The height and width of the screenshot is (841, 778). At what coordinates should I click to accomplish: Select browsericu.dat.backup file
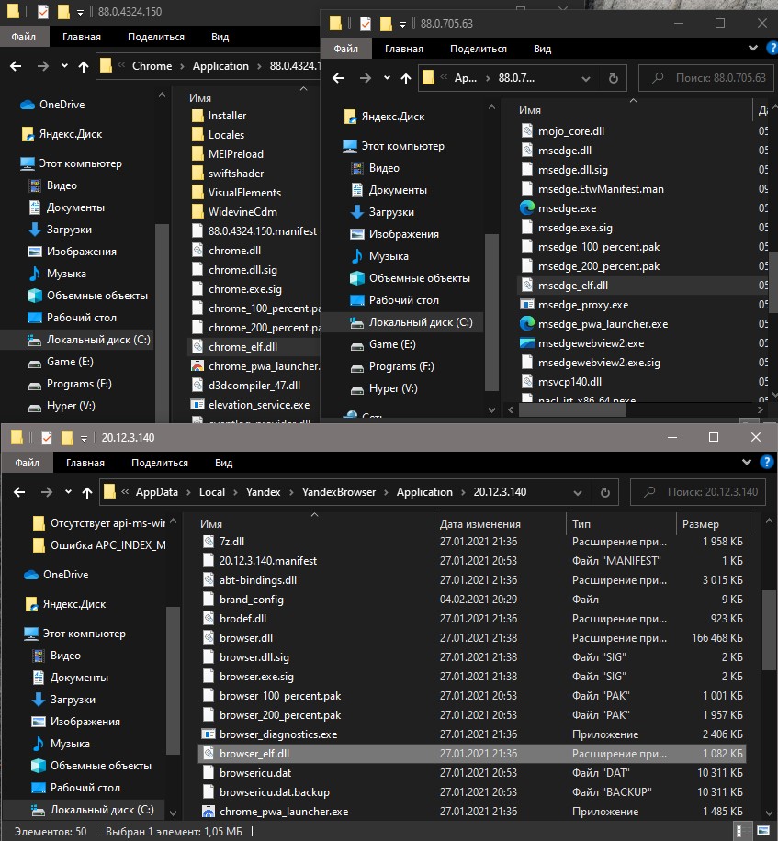click(x=266, y=792)
